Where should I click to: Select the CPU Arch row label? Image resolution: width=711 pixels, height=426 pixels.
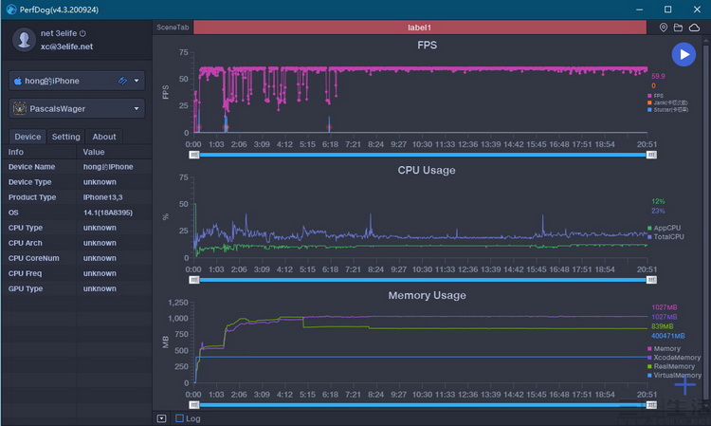25,243
